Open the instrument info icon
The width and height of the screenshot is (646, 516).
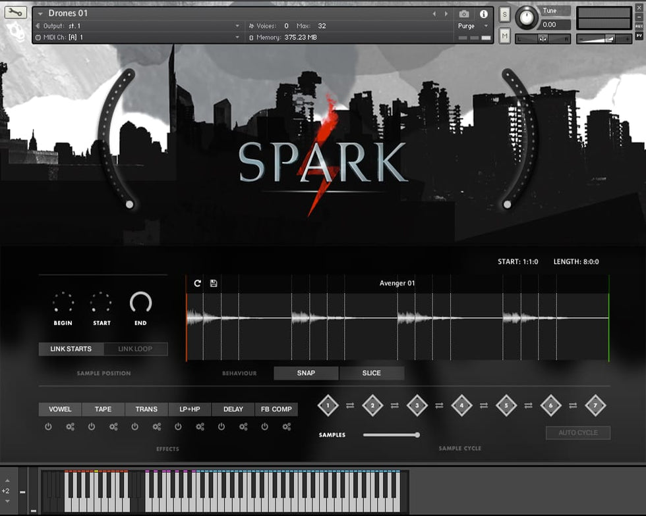pos(483,14)
